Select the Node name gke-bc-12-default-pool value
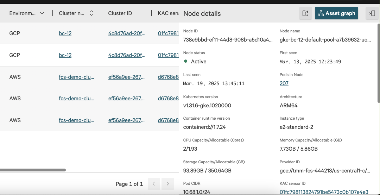 (x=325, y=40)
